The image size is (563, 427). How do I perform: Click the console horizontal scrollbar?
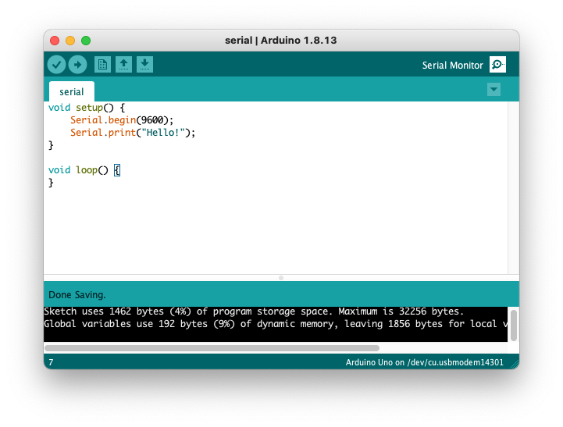(x=212, y=348)
